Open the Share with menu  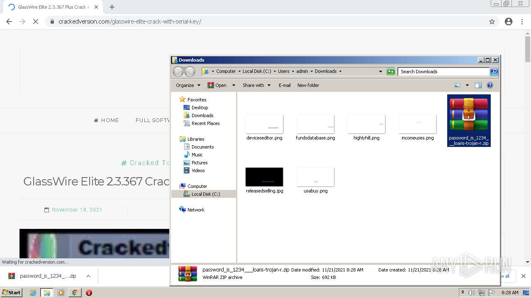pos(256,85)
